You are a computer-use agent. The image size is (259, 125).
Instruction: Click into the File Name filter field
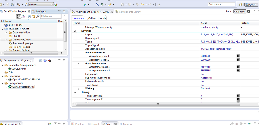click(x=51, y=16)
